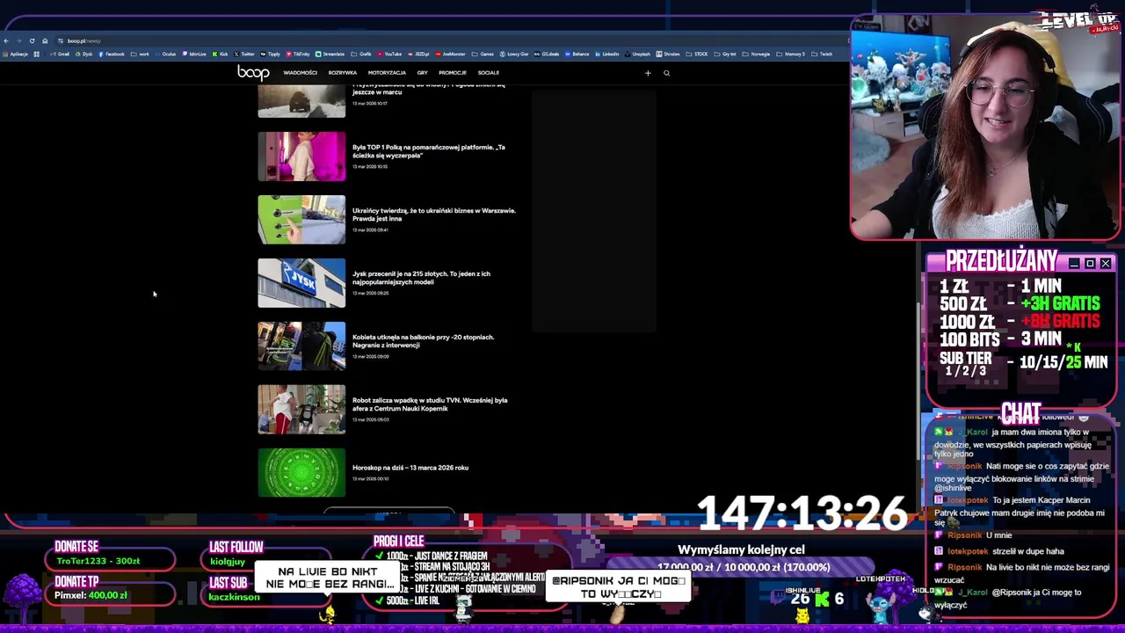Open the Kick bookmark
The width and height of the screenshot is (1125, 633).
coord(221,55)
